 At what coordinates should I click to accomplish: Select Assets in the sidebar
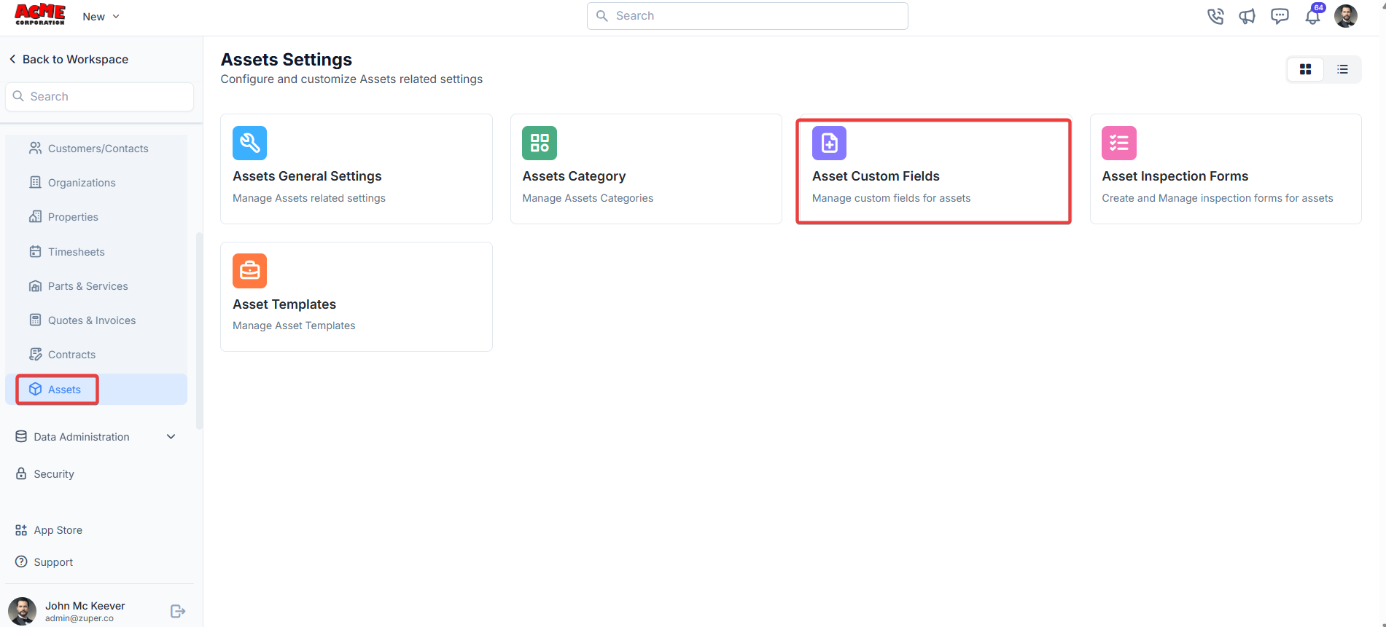(96, 390)
